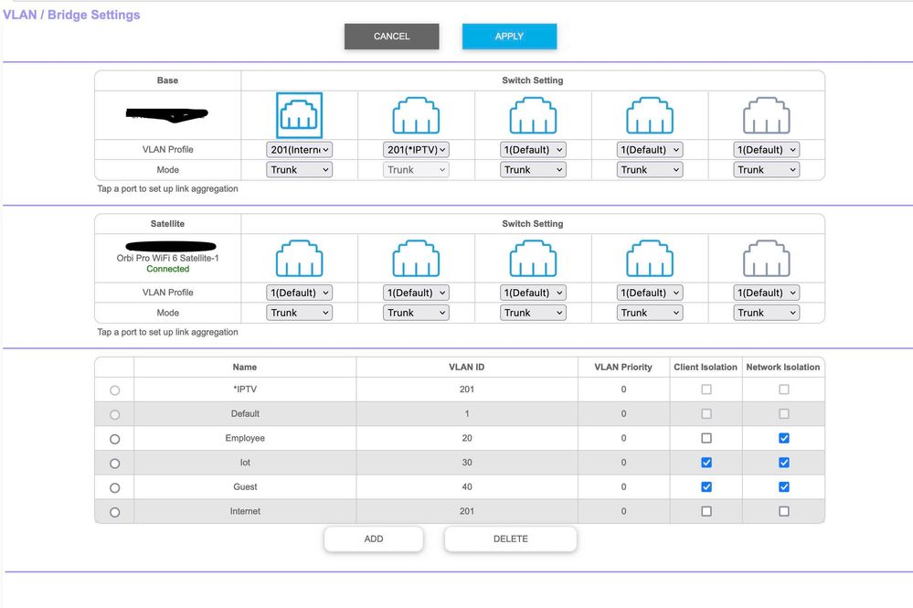This screenshot has width=913, height=608.
Task: Select the Guest VLAN radio button
Action: 114,487
